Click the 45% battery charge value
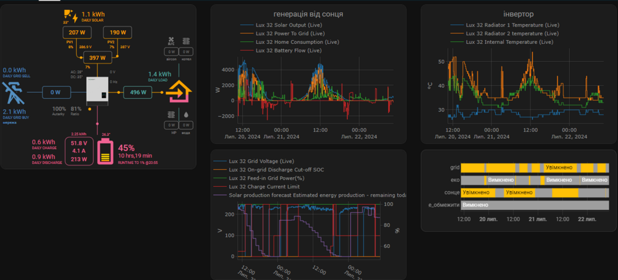The width and height of the screenshot is (618, 280). pos(127,148)
